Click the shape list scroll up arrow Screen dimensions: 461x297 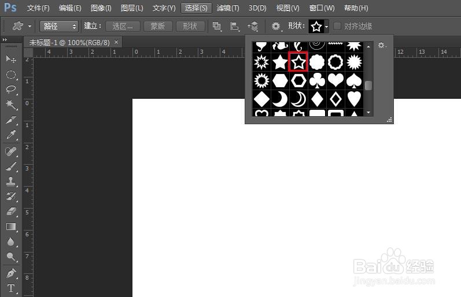[368, 46]
